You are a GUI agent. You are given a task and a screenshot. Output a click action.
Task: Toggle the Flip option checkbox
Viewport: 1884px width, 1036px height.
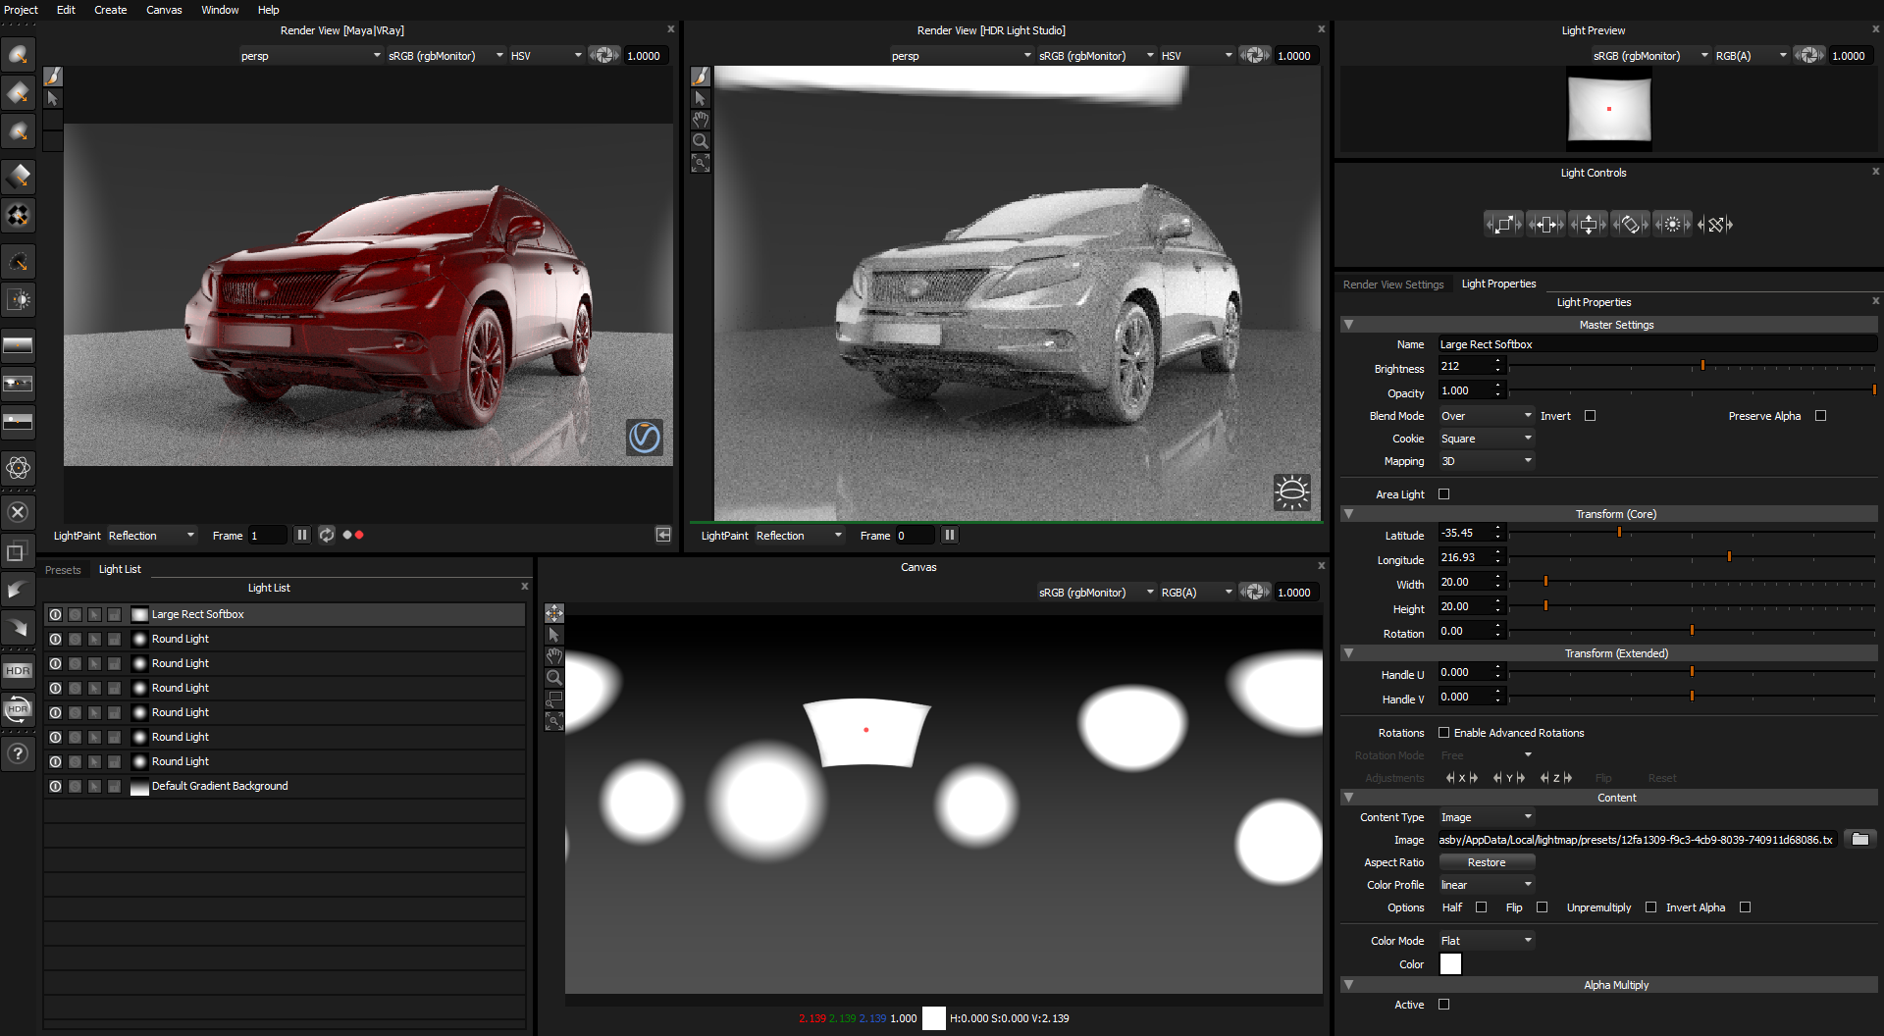(1543, 907)
